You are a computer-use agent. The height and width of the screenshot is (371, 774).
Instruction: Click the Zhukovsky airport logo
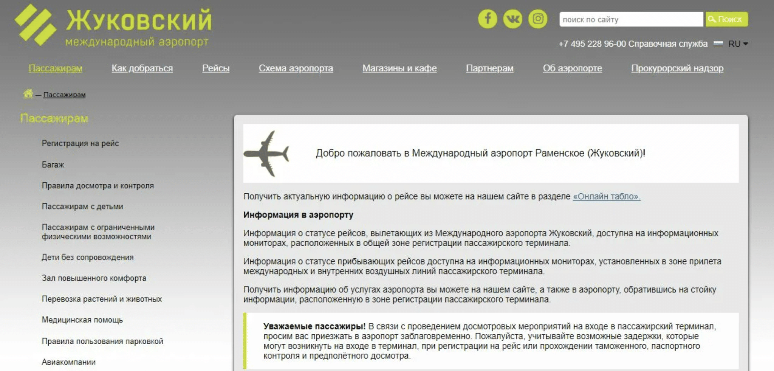pyautogui.click(x=113, y=25)
